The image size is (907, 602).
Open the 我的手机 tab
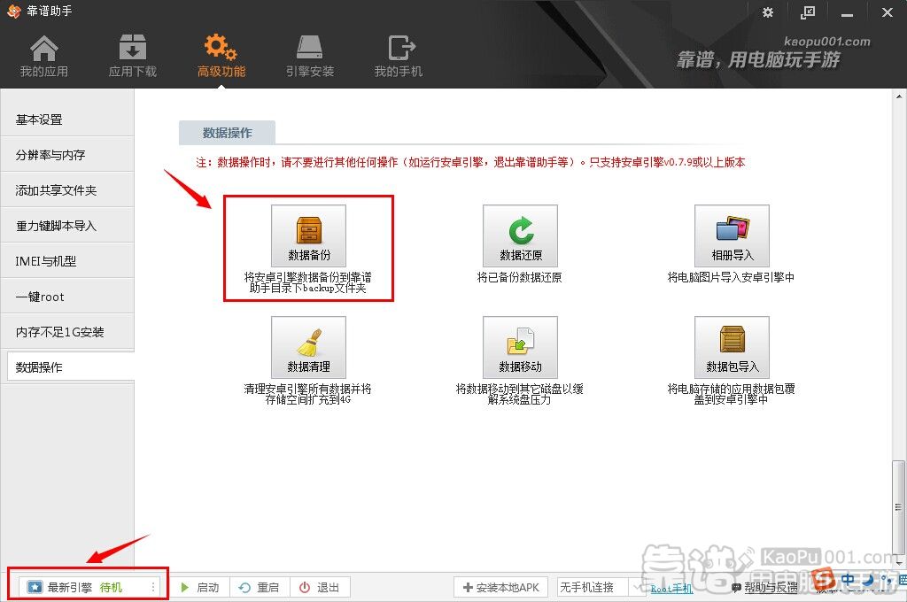coord(399,56)
